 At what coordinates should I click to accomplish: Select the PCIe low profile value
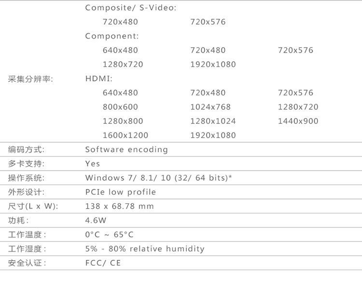[121, 192]
